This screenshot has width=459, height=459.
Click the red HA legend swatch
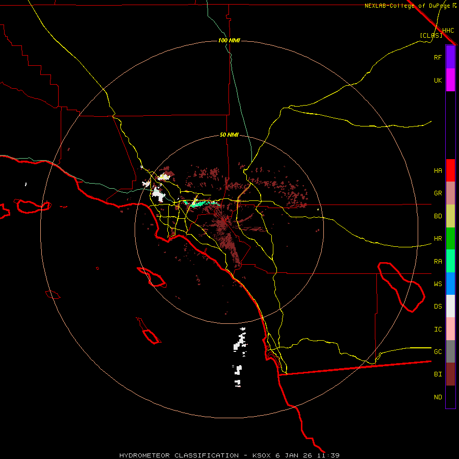(x=450, y=170)
